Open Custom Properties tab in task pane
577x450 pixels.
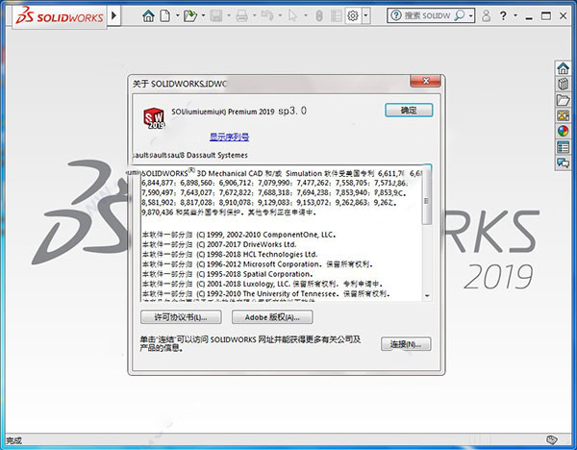tap(563, 147)
